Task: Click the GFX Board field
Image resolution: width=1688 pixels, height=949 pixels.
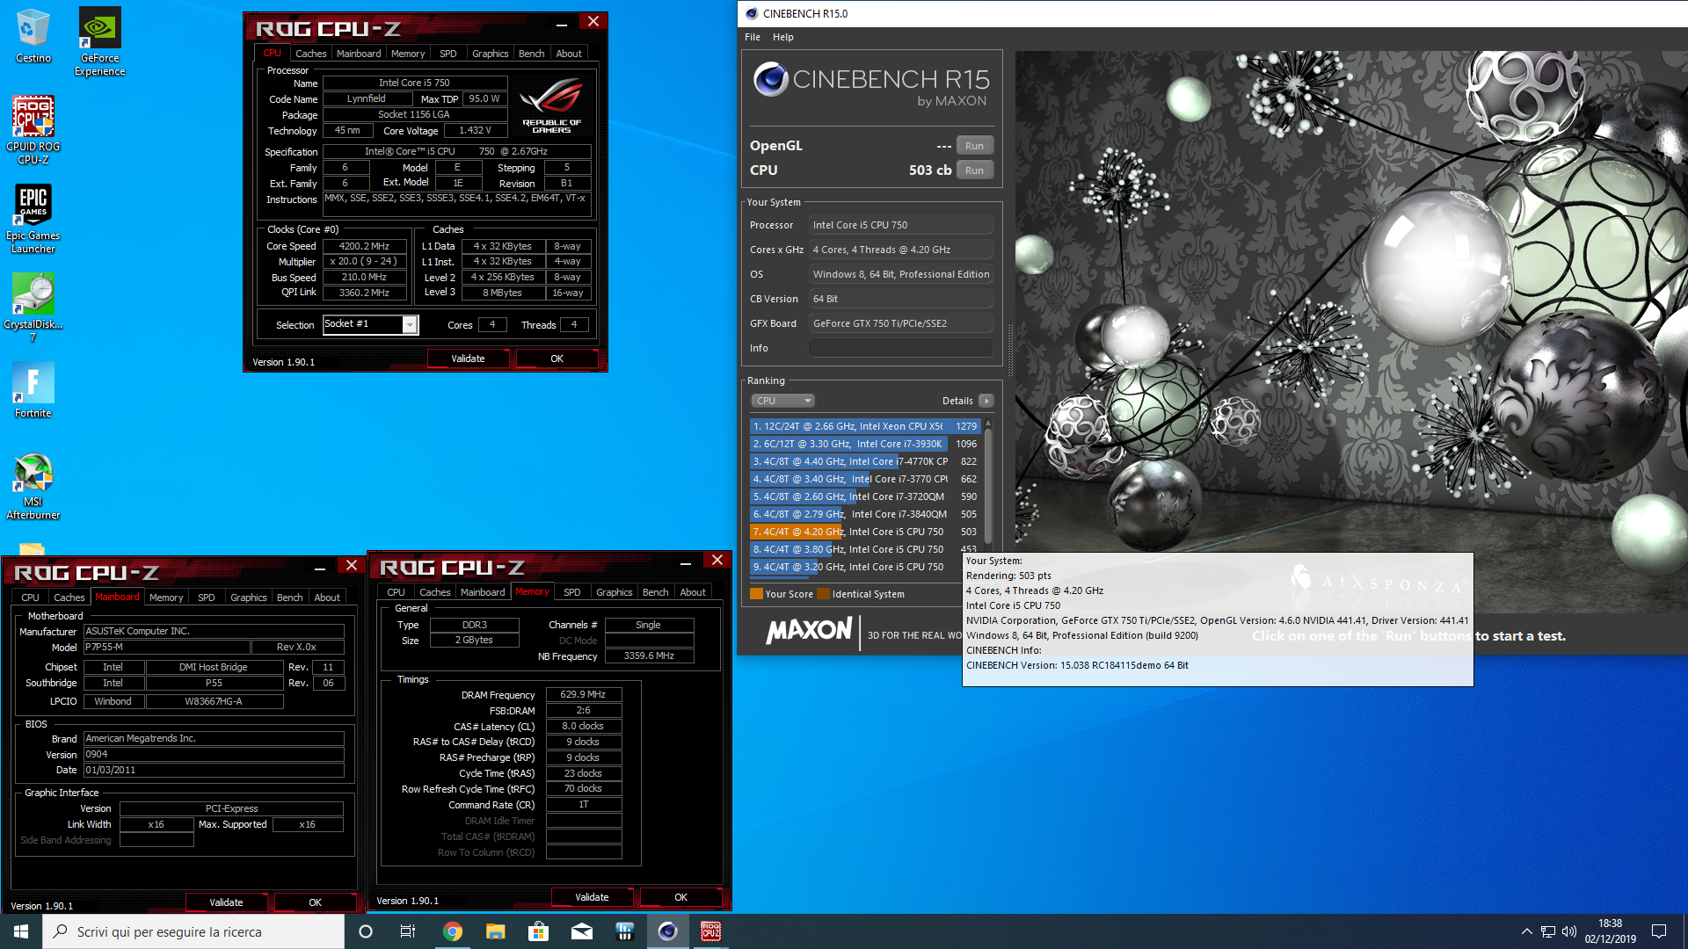Action: [x=901, y=323]
